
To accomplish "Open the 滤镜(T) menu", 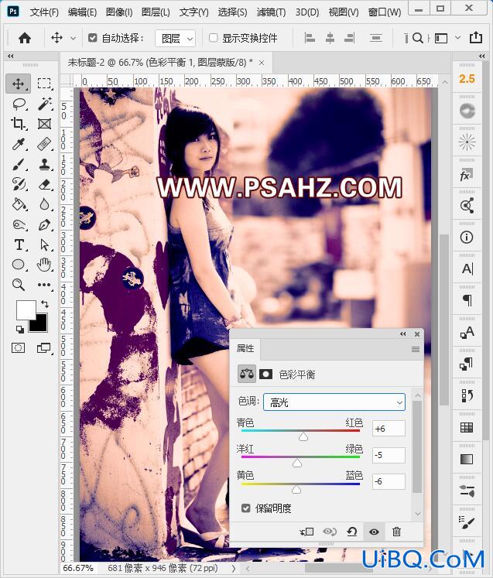I will click(271, 12).
